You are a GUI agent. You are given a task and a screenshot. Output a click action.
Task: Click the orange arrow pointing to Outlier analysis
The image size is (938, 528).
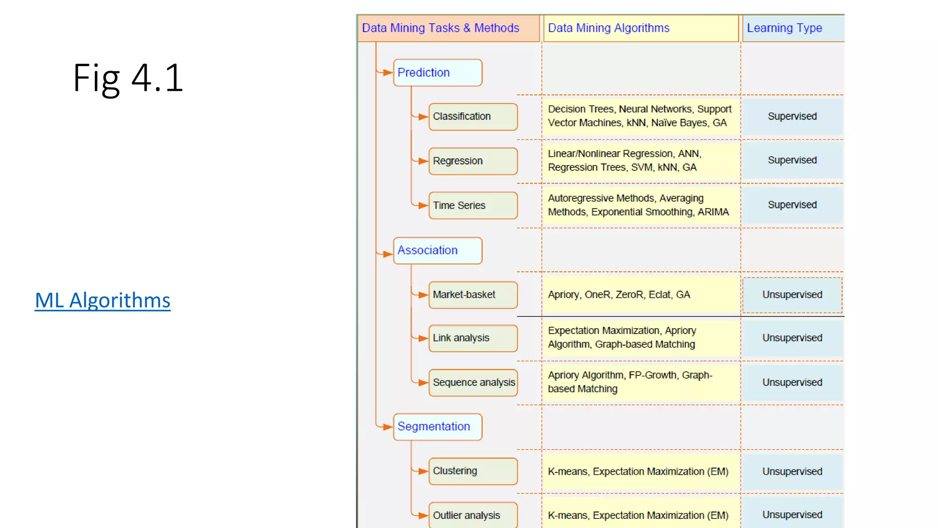tap(423, 516)
